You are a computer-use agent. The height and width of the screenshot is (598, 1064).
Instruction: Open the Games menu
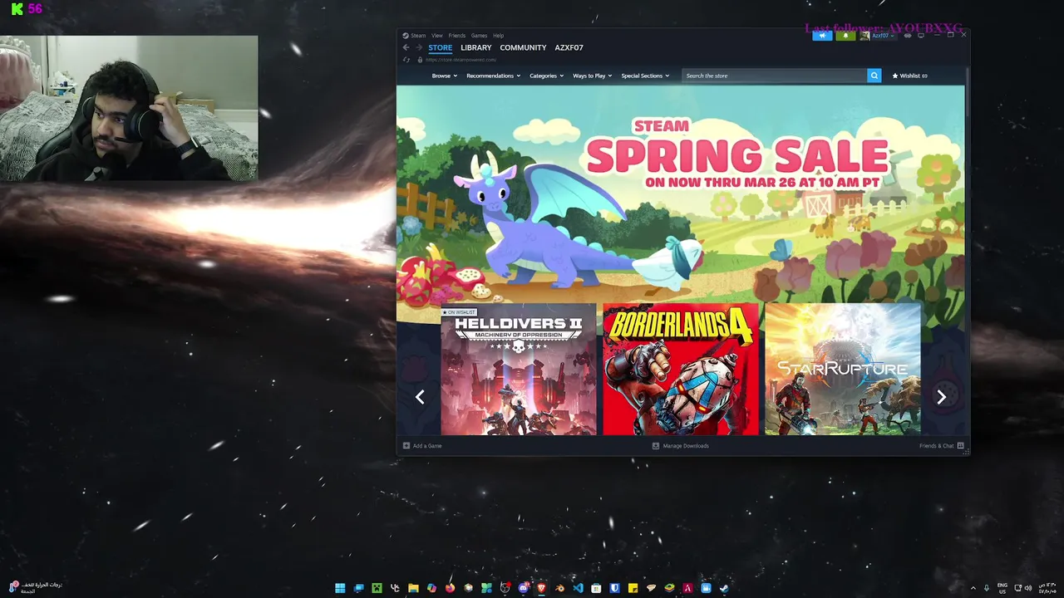pos(480,36)
